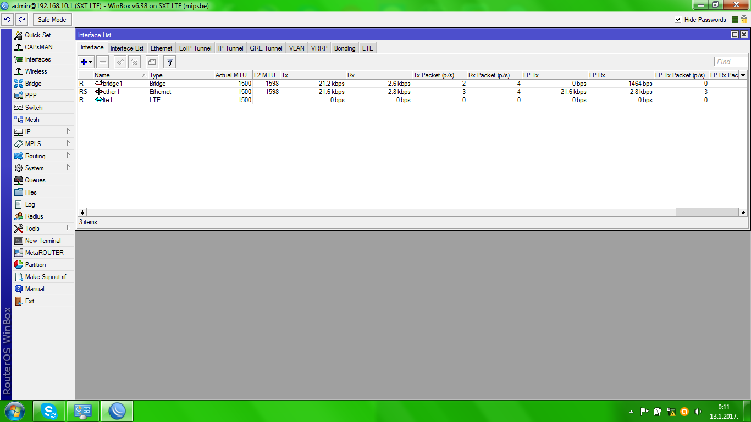Toggle Safe Mode button
The width and height of the screenshot is (751, 422).
(52, 20)
